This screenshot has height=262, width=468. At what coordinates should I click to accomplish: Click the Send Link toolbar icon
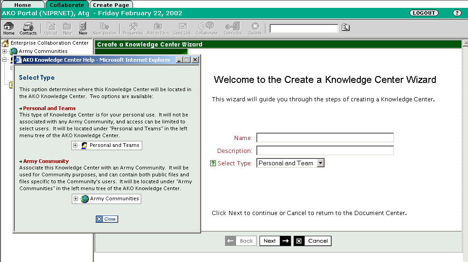182,29
